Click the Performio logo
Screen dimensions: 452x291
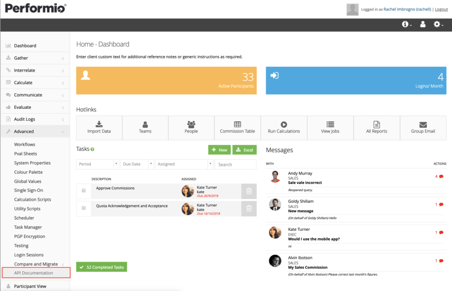click(36, 8)
